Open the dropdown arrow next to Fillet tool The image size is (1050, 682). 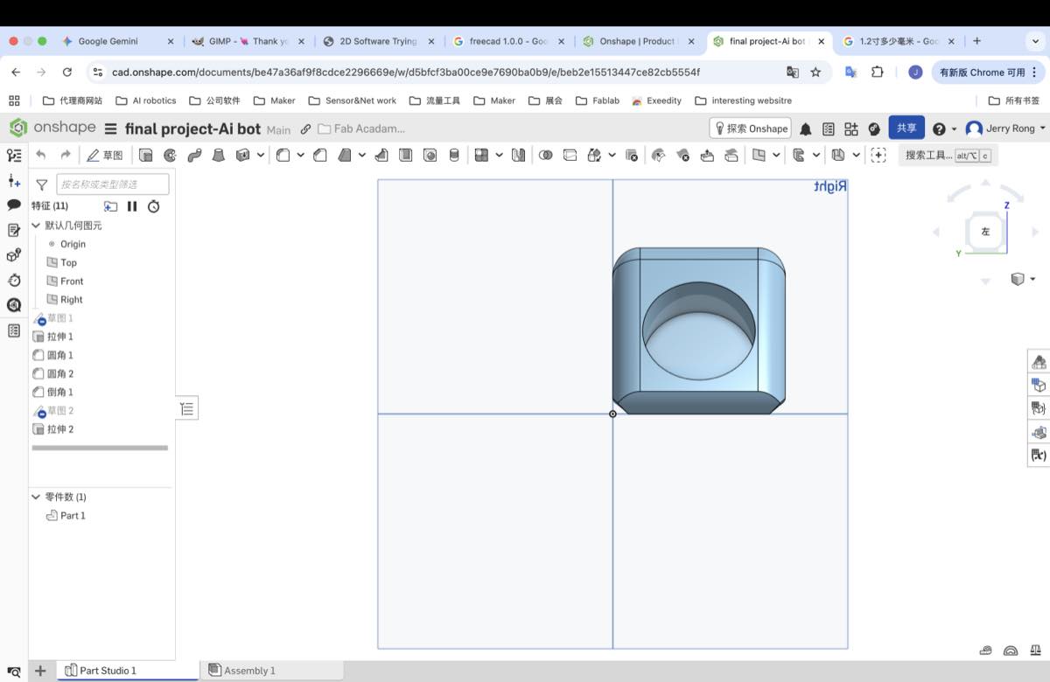coord(301,155)
